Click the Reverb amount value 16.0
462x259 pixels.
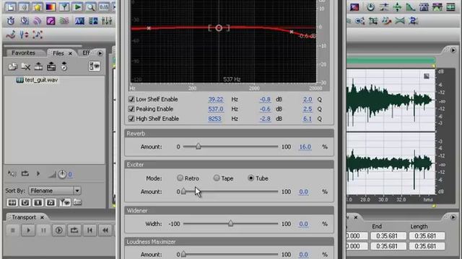pos(305,147)
